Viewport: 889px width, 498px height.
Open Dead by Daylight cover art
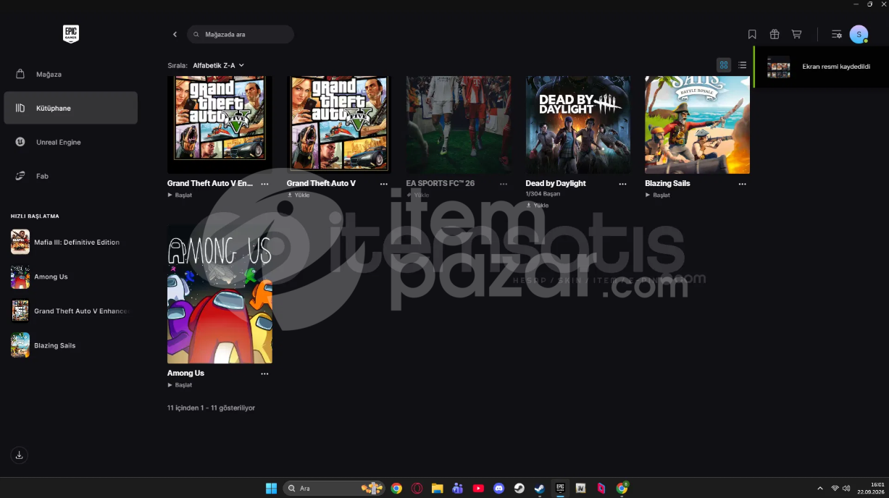[578, 124]
